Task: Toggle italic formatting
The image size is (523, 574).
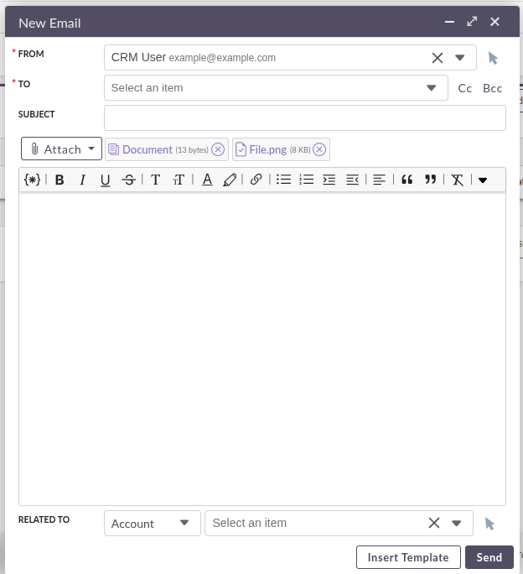Action: click(83, 180)
